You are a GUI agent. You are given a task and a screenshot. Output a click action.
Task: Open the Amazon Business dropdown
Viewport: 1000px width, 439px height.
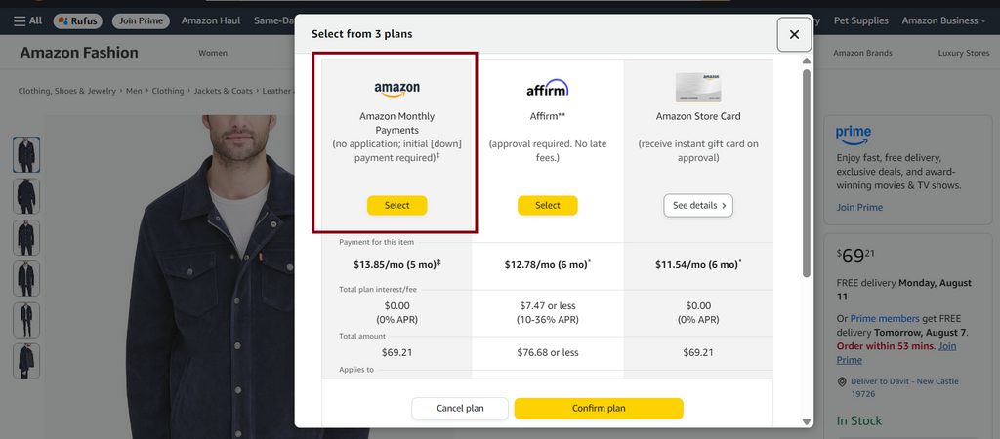(x=943, y=21)
